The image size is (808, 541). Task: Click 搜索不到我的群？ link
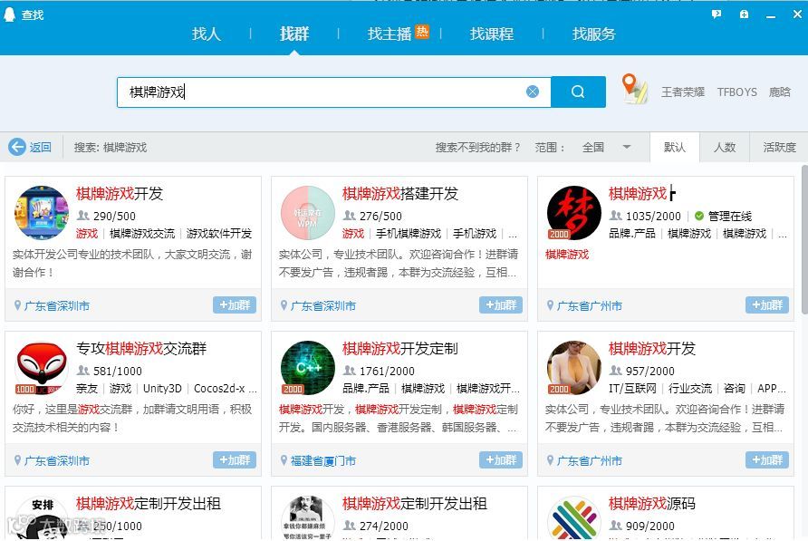477,148
